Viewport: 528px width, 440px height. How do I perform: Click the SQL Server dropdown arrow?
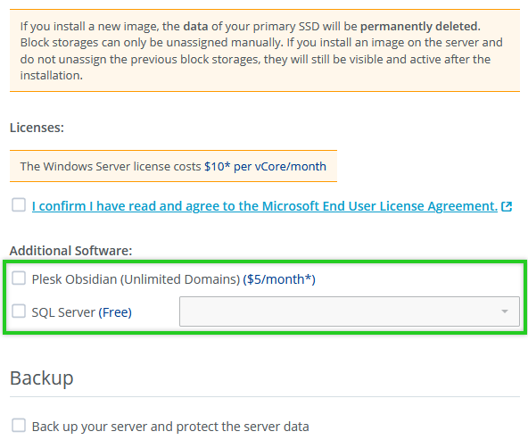click(x=505, y=311)
